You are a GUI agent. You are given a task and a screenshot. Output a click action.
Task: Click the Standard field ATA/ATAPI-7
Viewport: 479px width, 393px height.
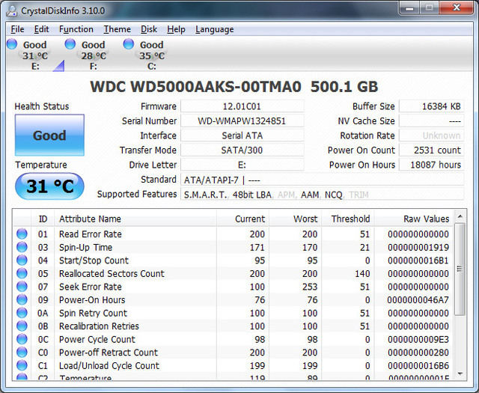323,180
